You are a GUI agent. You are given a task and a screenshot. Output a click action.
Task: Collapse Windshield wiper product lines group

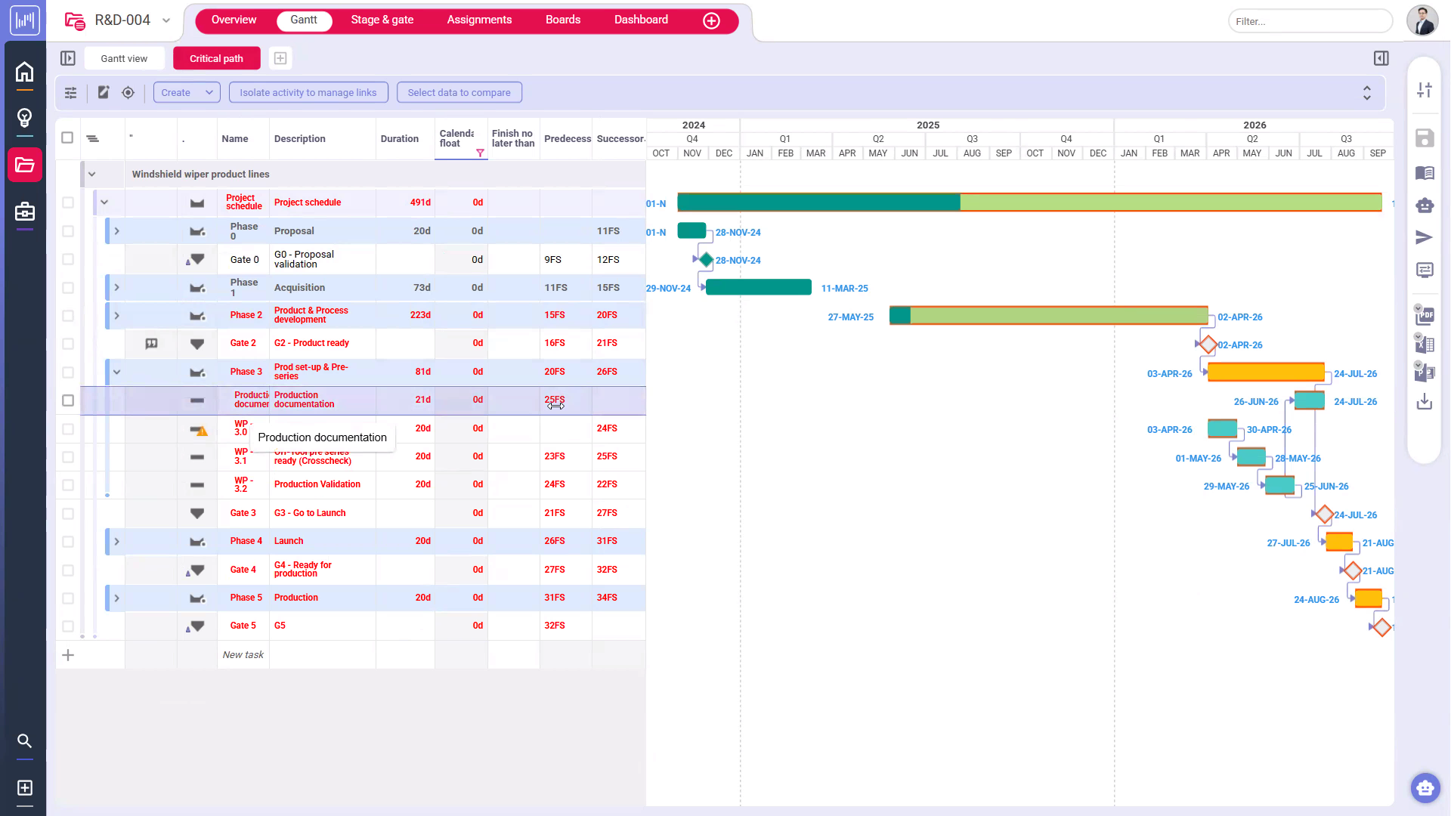tap(91, 175)
